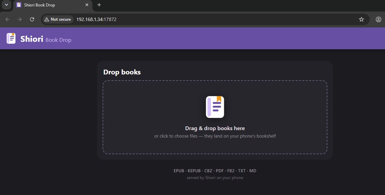The height and width of the screenshot is (195, 385).
Task: Go back with the browser back arrow
Action: [x=7, y=19]
